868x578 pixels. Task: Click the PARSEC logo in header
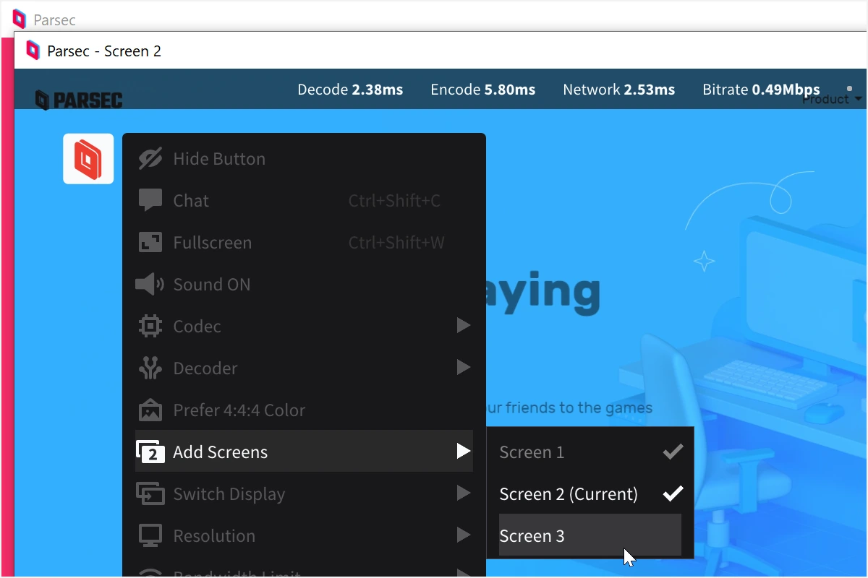[x=80, y=100]
